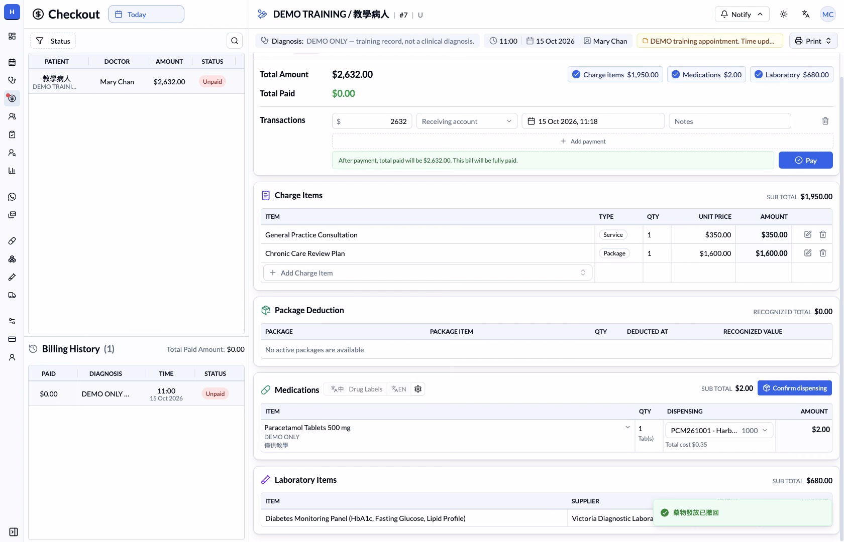The height and width of the screenshot is (542, 844).
Task: Open the Status filter
Action: pyautogui.click(x=53, y=41)
